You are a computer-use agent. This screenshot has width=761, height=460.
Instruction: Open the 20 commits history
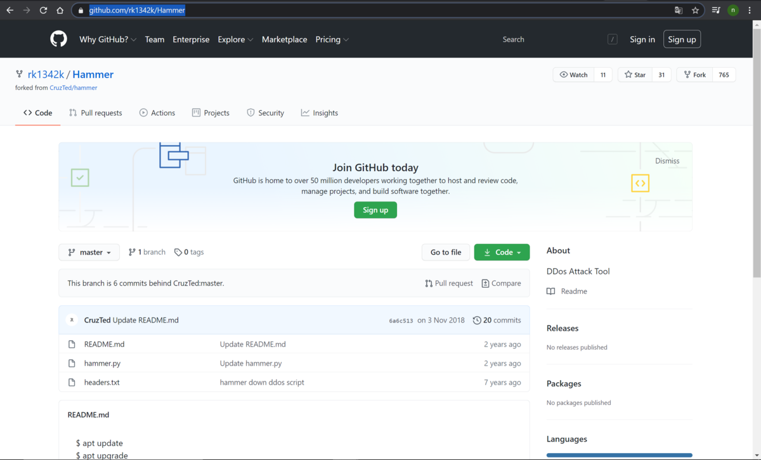click(x=497, y=320)
